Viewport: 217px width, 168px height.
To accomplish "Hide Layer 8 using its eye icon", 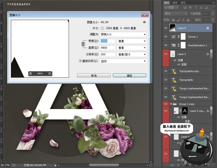I will tap(166, 28).
